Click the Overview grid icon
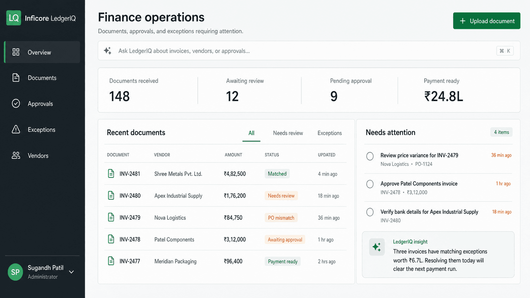This screenshot has width=530, height=298. [x=16, y=52]
